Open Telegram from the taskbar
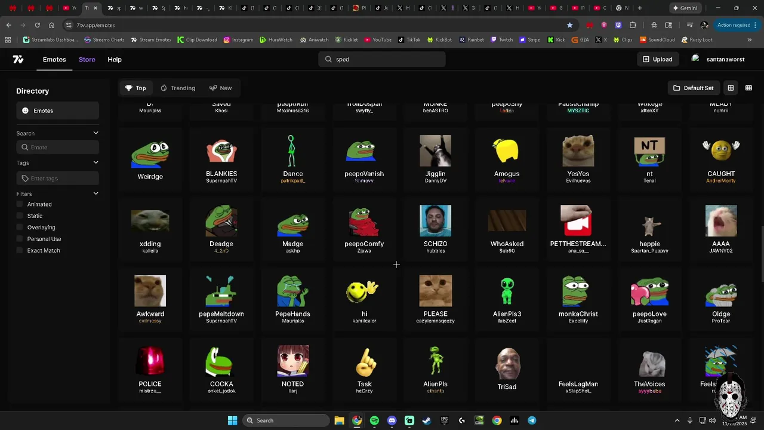Viewport: 764px width, 430px height. point(532,420)
